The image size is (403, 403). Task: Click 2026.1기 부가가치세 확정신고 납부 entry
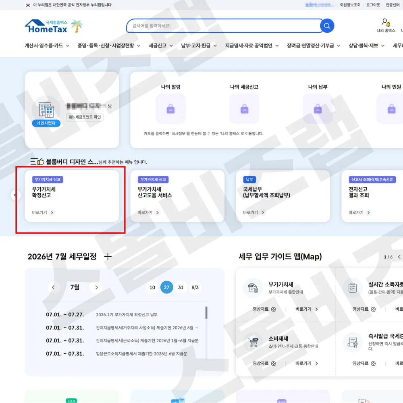pos(127,315)
